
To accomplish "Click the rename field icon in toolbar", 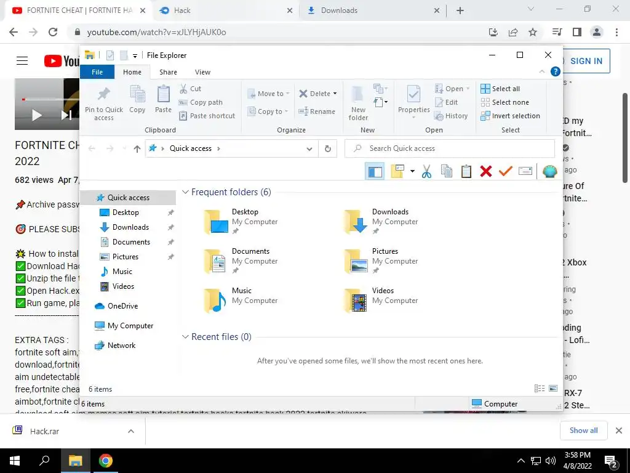I will 525,171.
